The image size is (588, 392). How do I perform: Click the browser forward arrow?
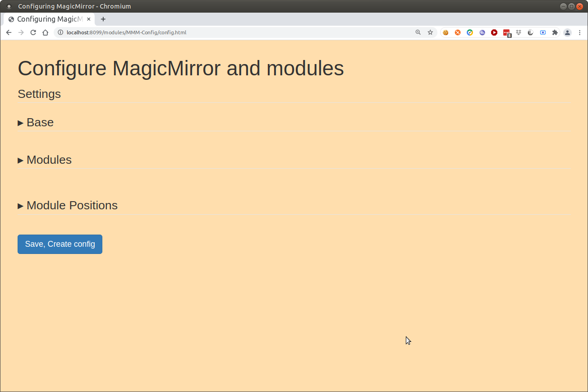tap(21, 32)
